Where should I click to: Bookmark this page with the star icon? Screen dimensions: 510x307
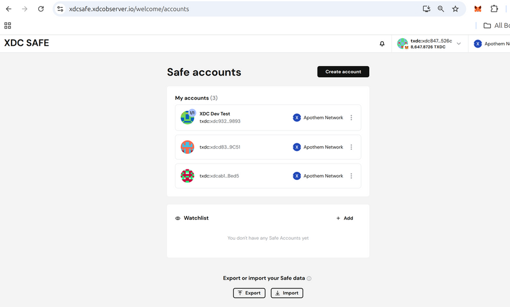pyautogui.click(x=456, y=9)
